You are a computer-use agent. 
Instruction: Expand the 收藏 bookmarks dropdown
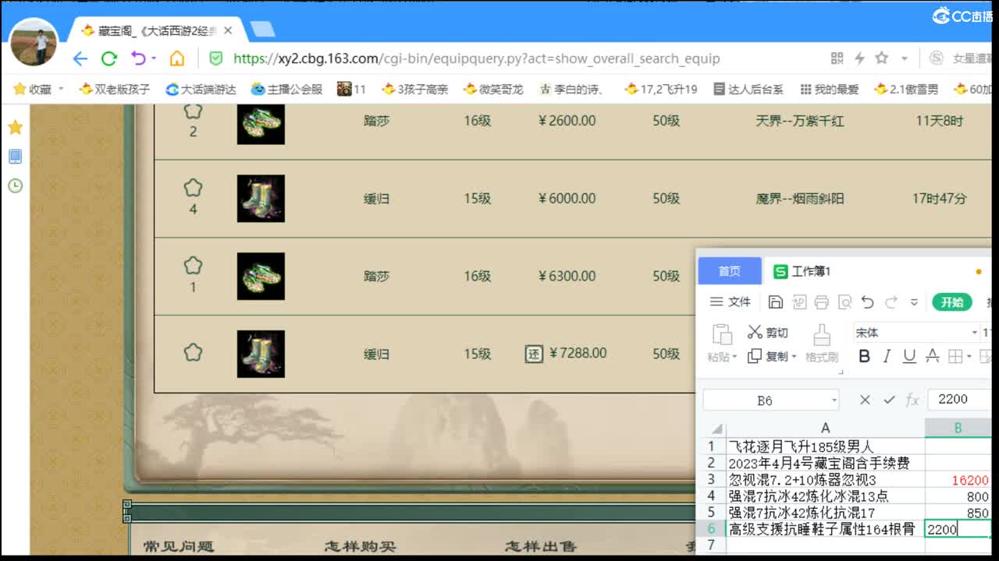(x=61, y=90)
